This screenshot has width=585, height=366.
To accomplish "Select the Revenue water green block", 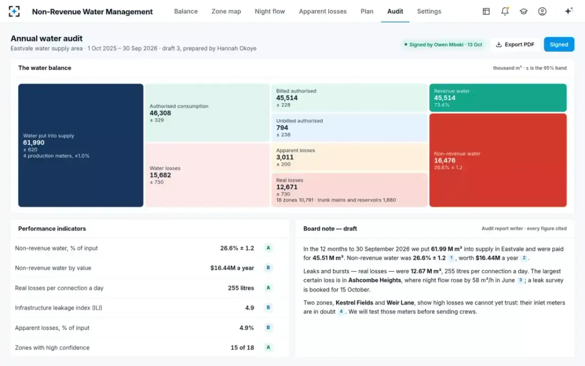I will click(x=498, y=98).
